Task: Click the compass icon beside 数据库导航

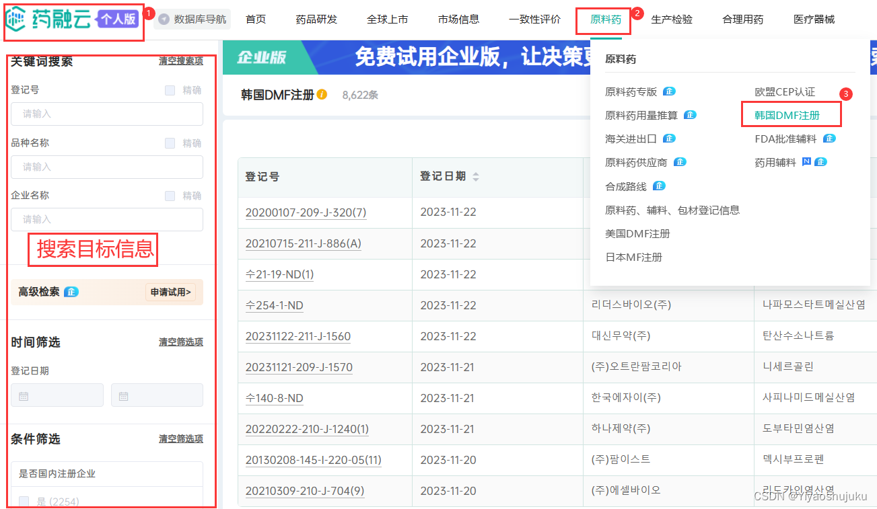Action: 164,19
